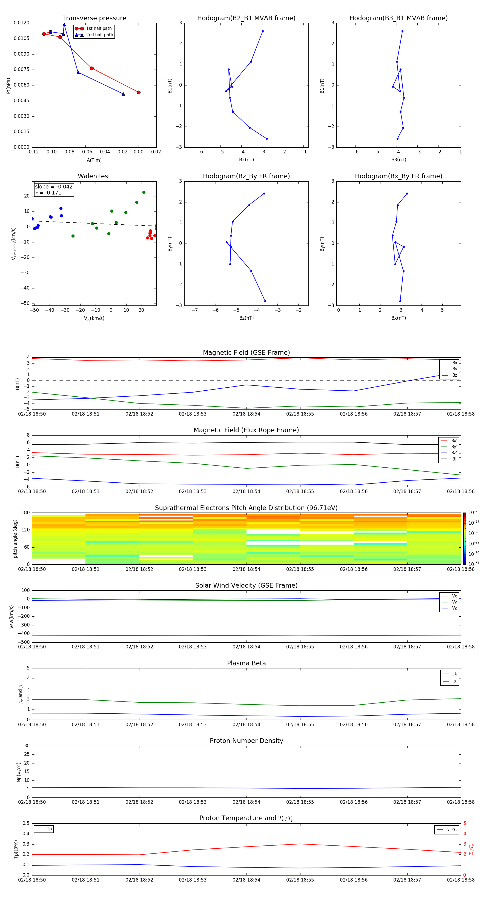Click the 'Vsw(km/s)' axis label
The height and width of the screenshot is (904, 493).
12,617
